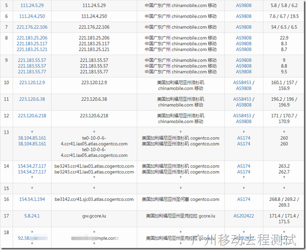The width and height of the screenshot is (306, 250).
Task: Click the AS202422 link in hop 17 row
Action: point(244,216)
